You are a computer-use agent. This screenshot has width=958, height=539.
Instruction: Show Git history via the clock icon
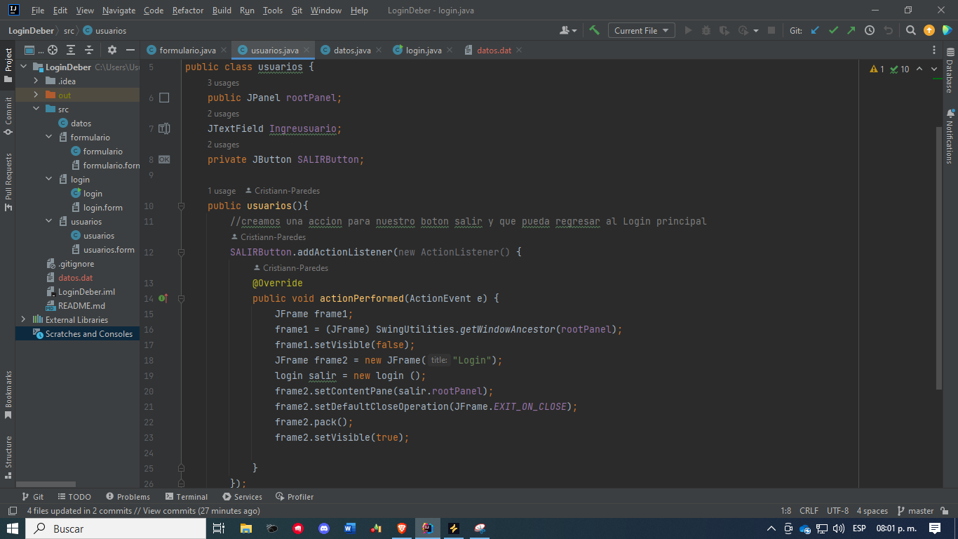[x=869, y=30]
